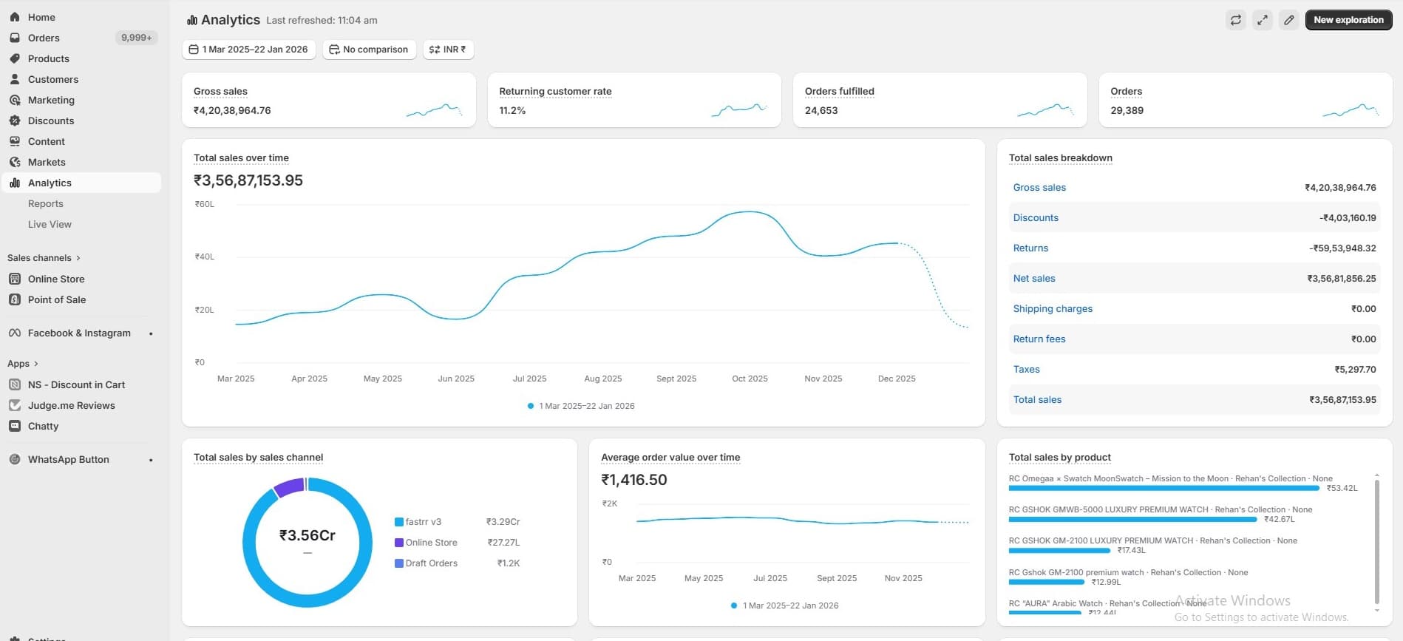The height and width of the screenshot is (641, 1403).
Task: Click Taxes in Total sales breakdown
Action: [1026, 370]
